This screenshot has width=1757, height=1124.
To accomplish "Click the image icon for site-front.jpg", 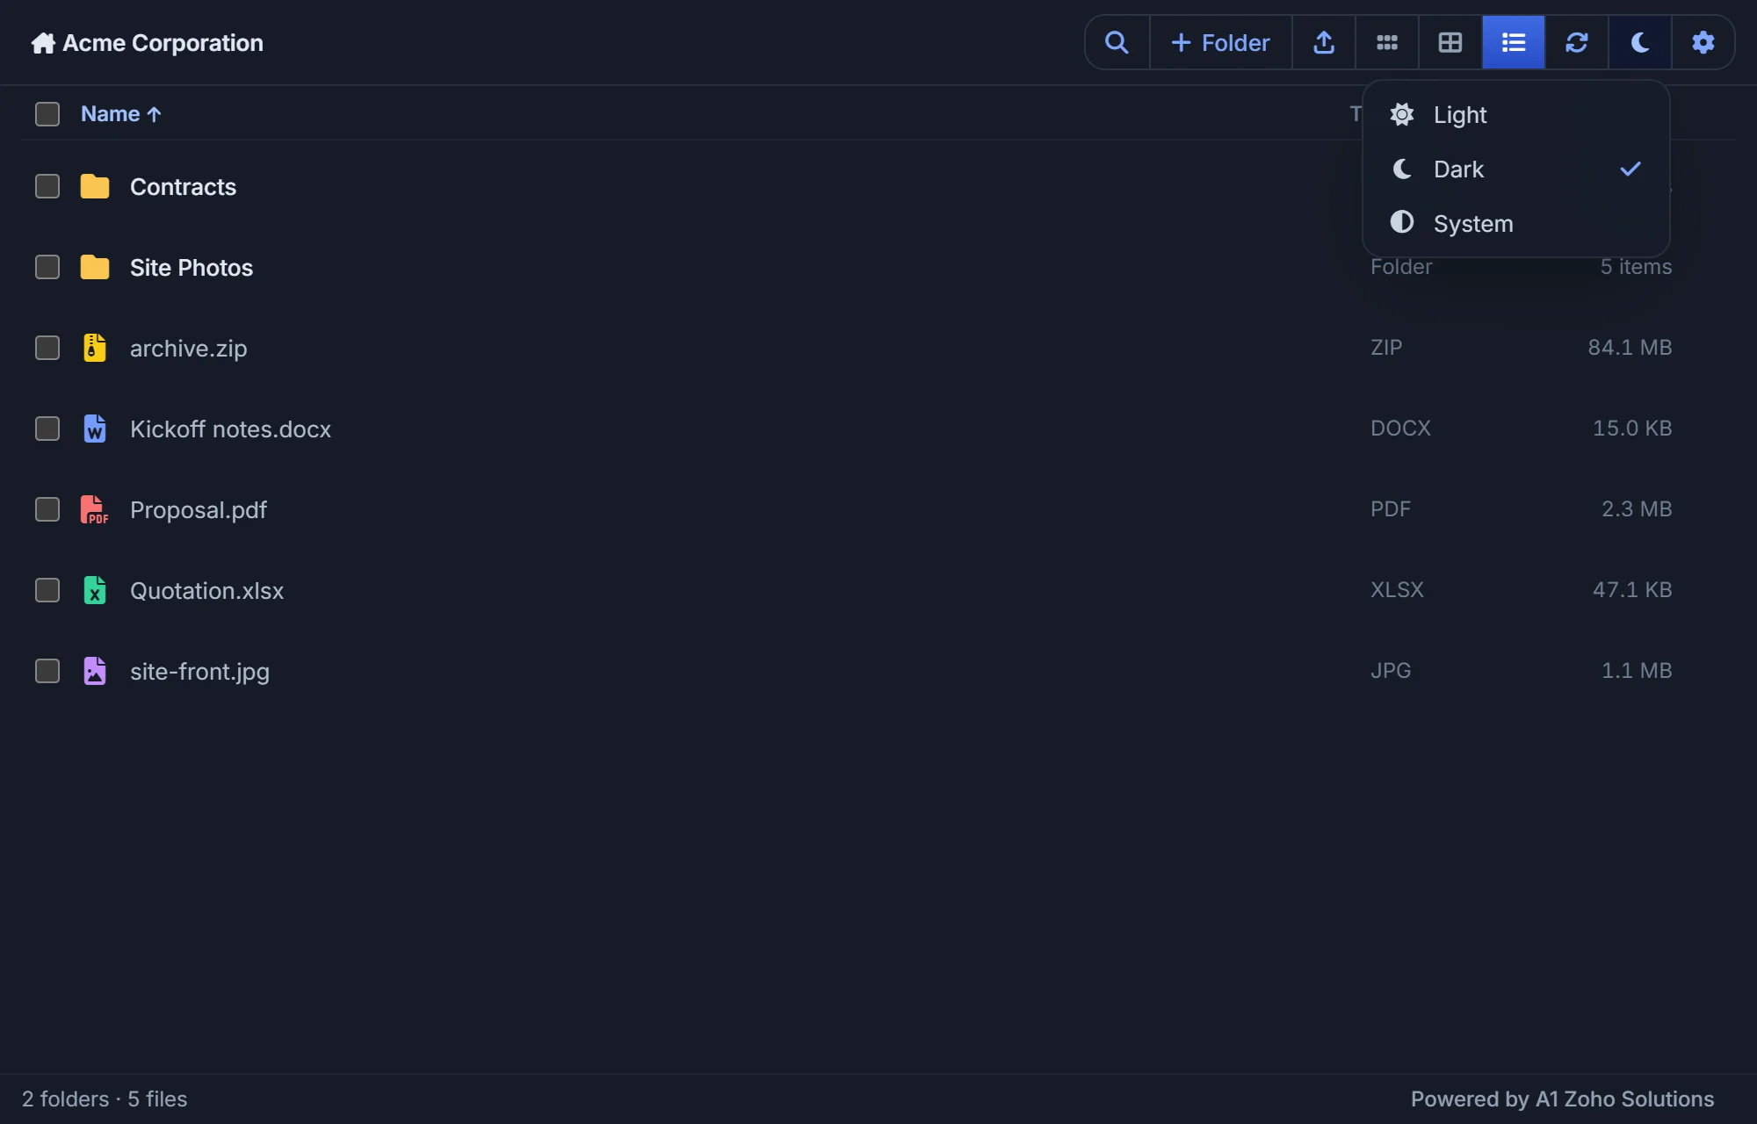I will (x=95, y=671).
